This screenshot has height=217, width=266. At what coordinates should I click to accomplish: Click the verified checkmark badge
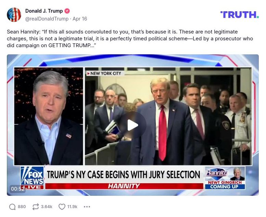point(67,11)
